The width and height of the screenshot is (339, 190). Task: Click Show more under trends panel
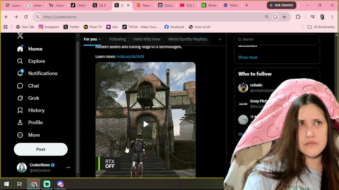[248, 57]
